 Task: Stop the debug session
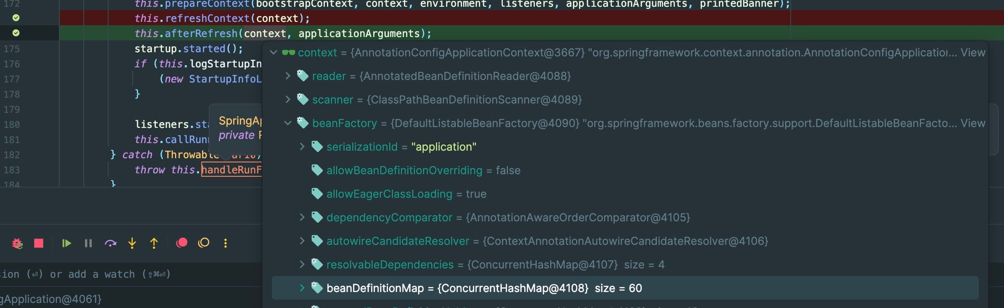coord(39,243)
